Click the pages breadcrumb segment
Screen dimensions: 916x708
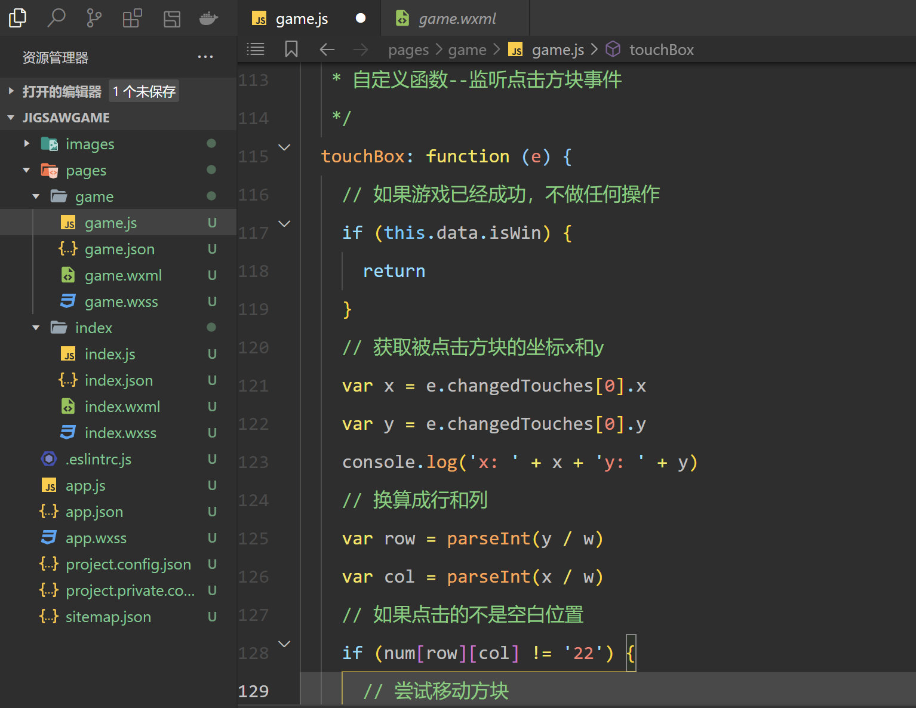point(408,50)
